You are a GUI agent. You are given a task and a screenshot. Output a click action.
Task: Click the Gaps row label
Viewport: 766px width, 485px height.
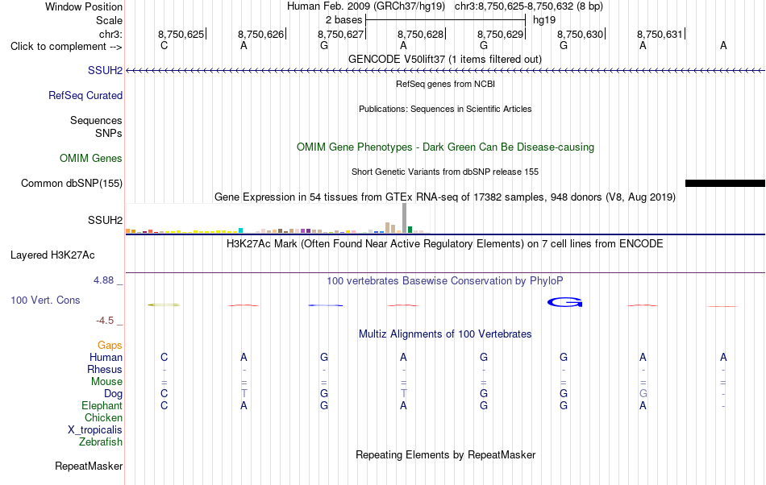[110, 345]
